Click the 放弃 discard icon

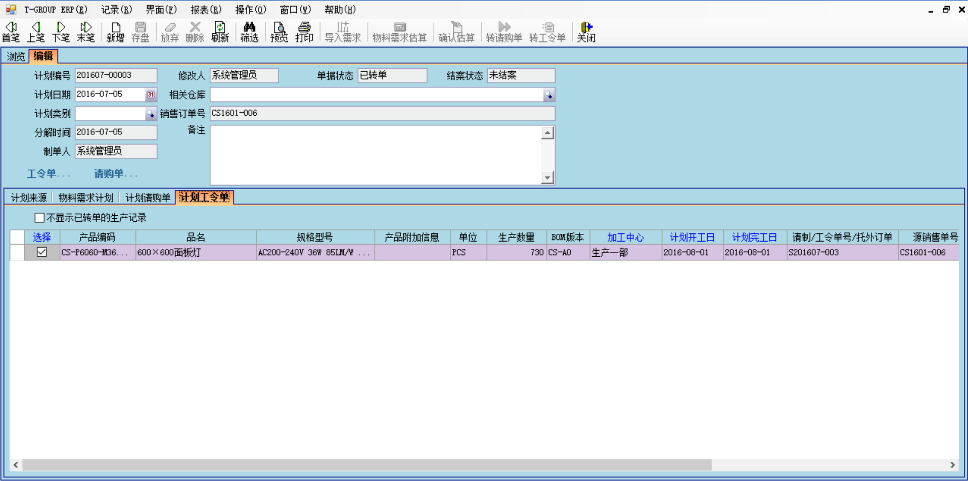(170, 32)
